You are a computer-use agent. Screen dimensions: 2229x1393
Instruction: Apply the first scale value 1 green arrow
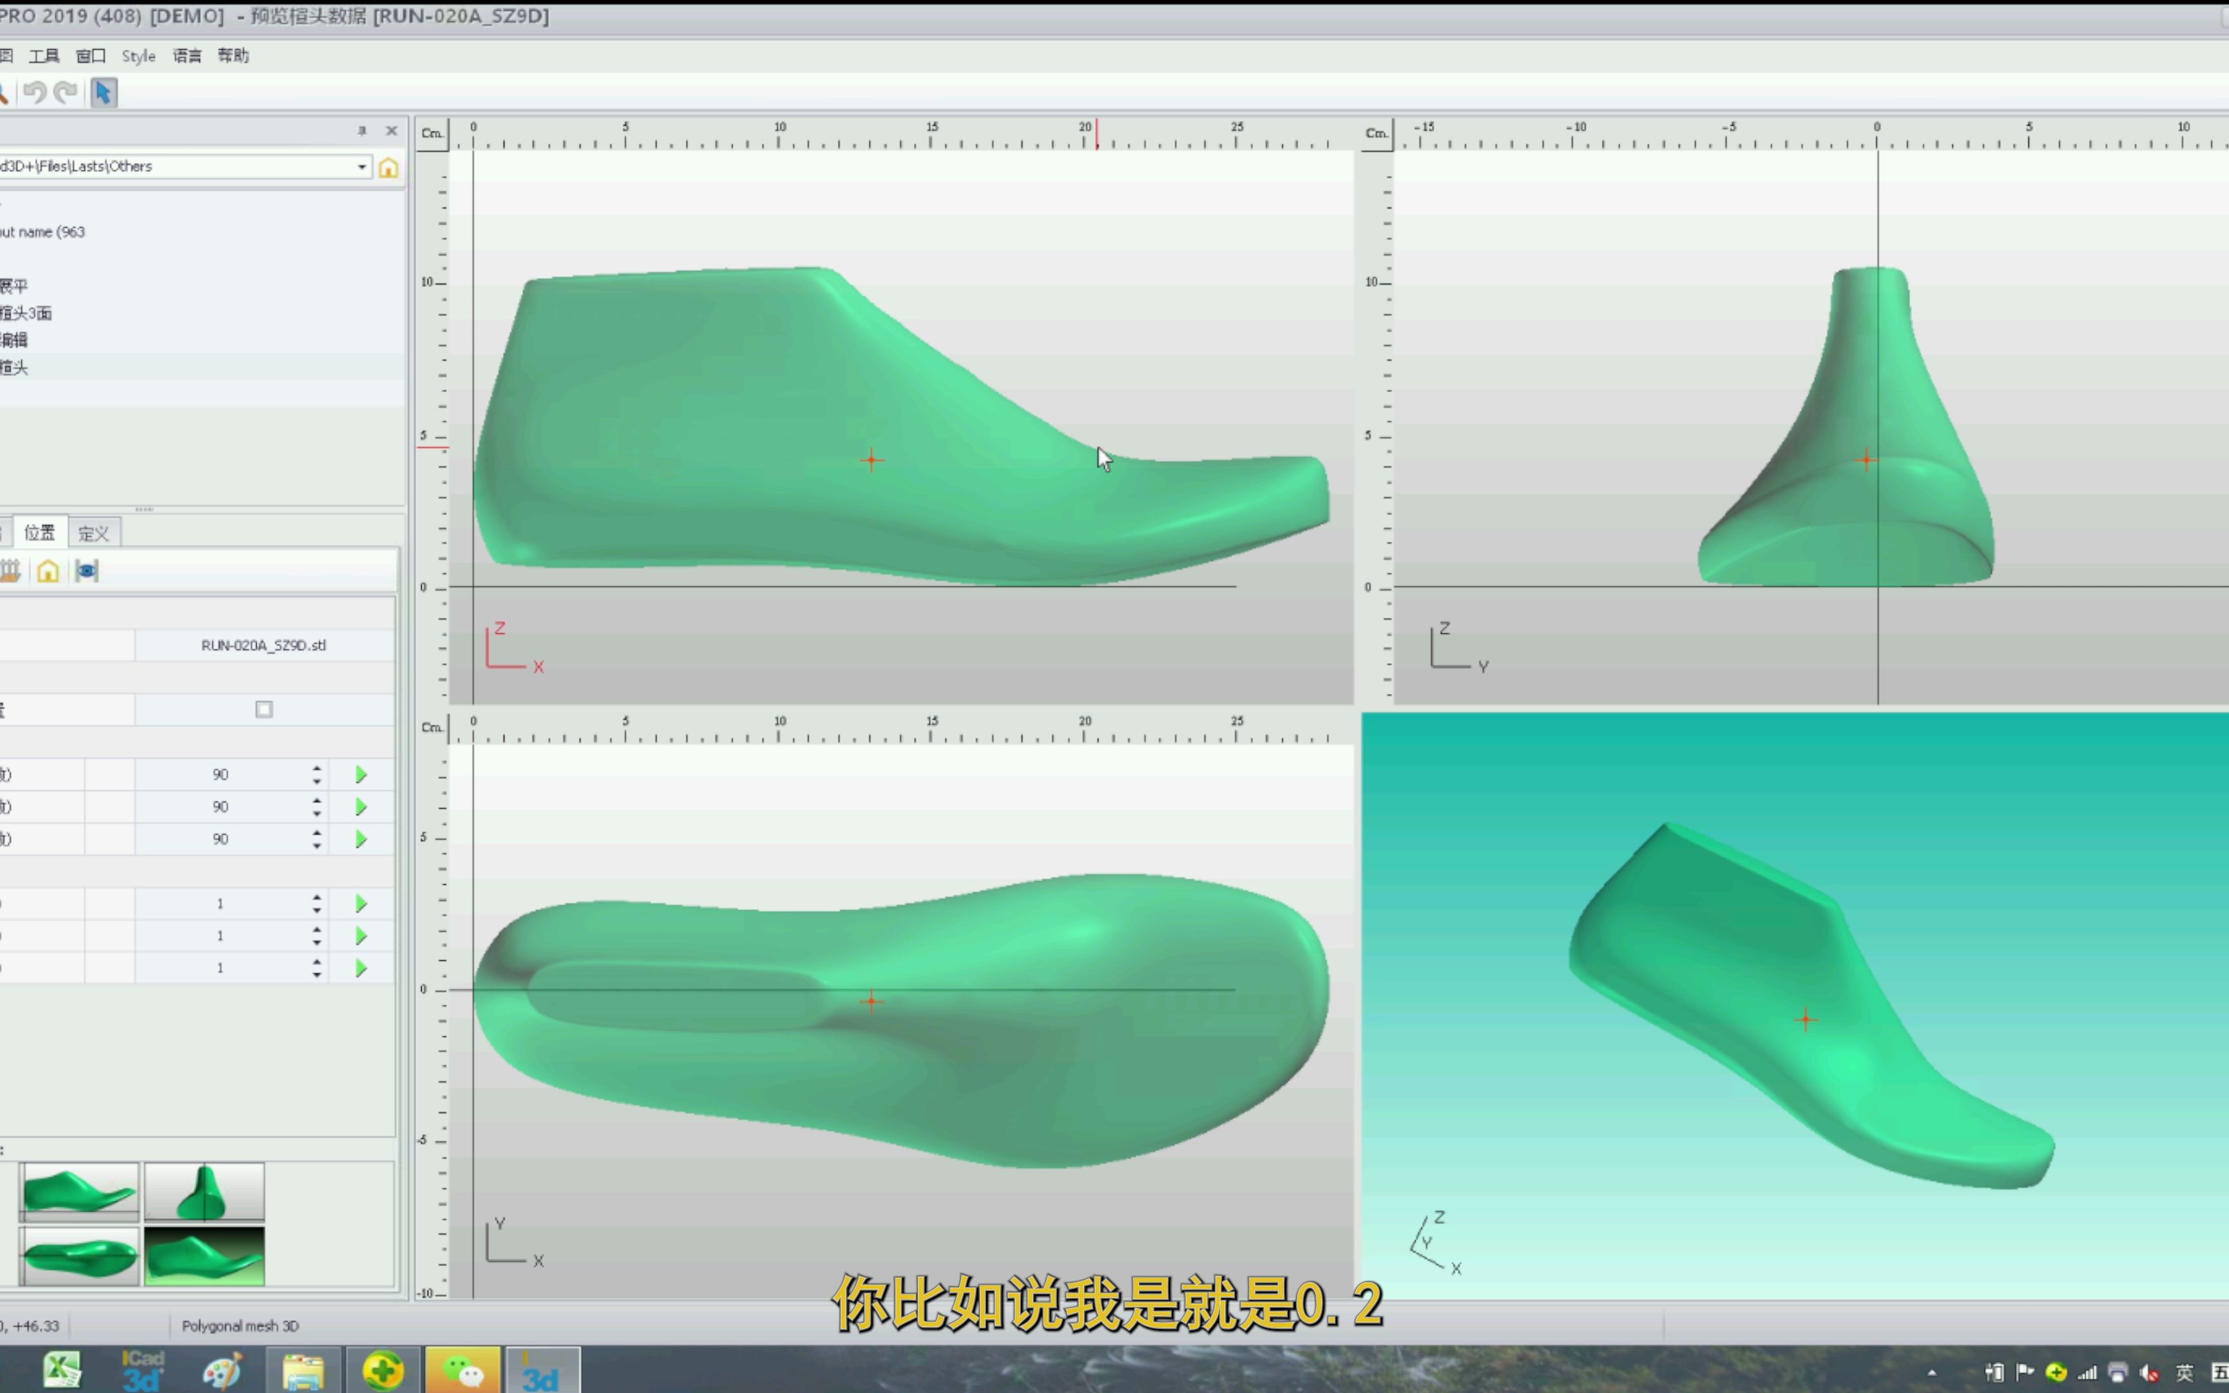(361, 904)
